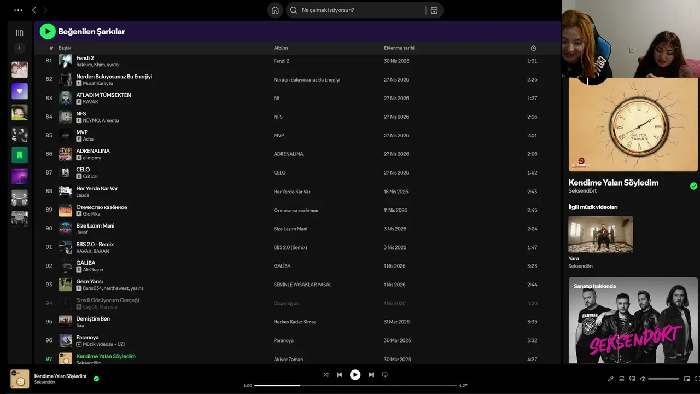
Task: Open 'Kendime Yalan Söyledim' title in right panel
Action: [614, 183]
